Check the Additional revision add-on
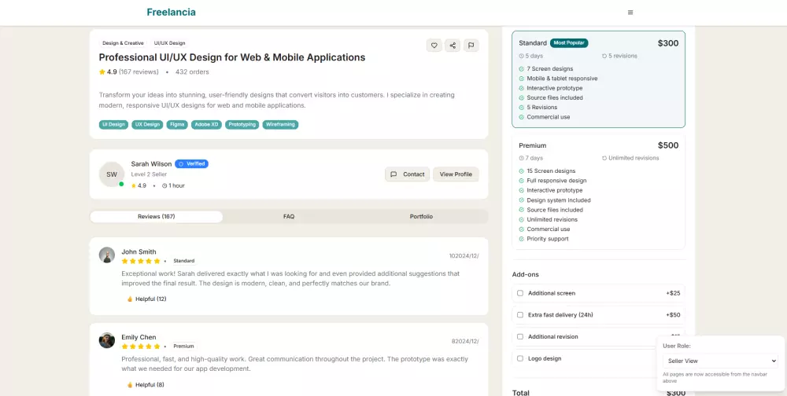The height and width of the screenshot is (396, 787). pyautogui.click(x=520, y=336)
